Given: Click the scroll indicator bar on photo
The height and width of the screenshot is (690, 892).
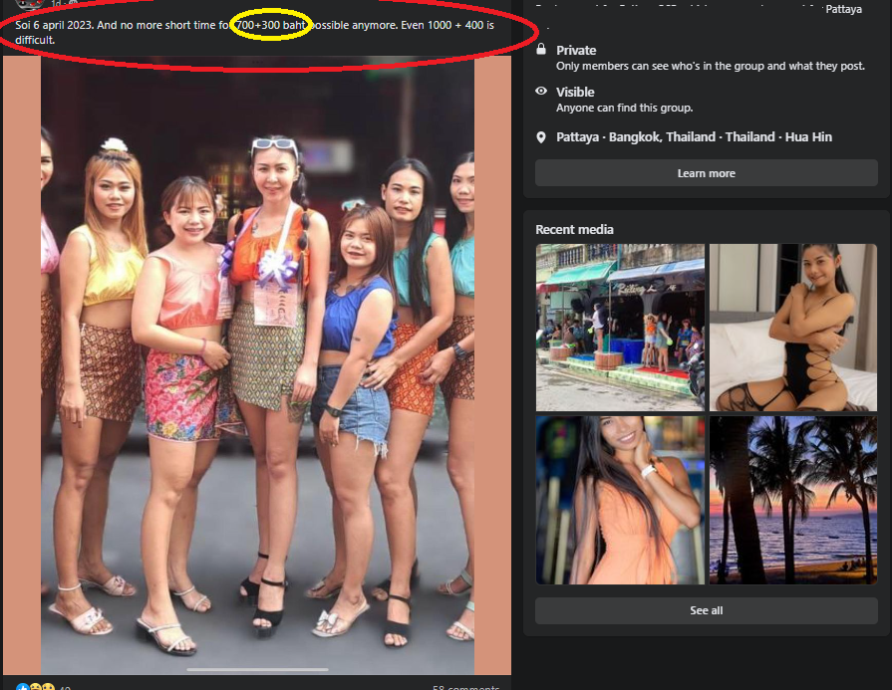Looking at the screenshot, I should point(257,669).
